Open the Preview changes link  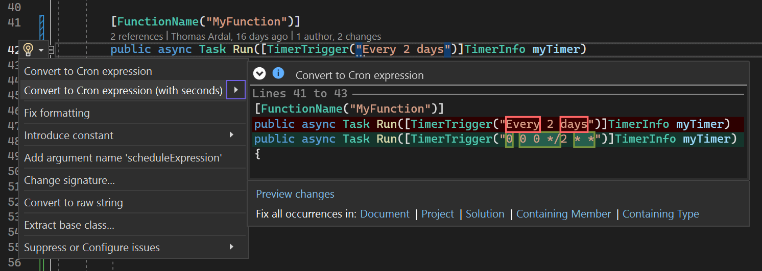(x=295, y=194)
